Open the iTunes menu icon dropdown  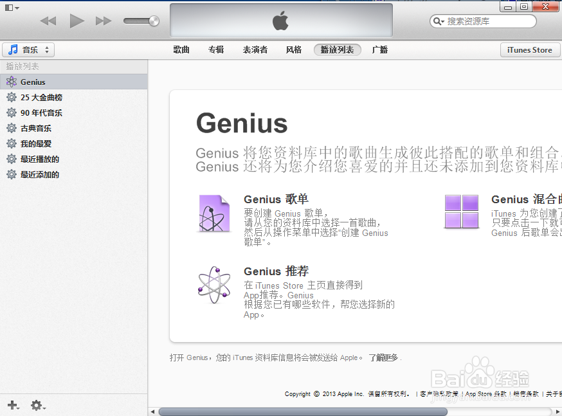(12, 8)
